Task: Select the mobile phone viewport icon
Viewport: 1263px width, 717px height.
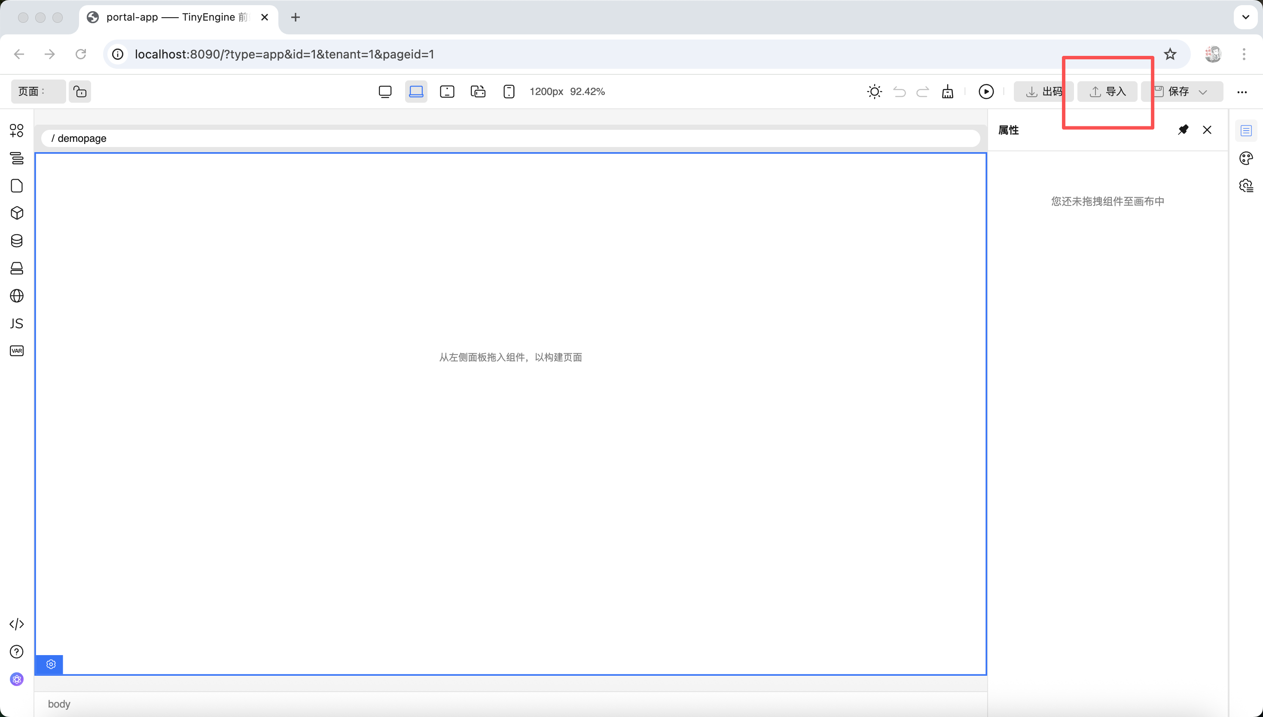Action: coord(509,92)
